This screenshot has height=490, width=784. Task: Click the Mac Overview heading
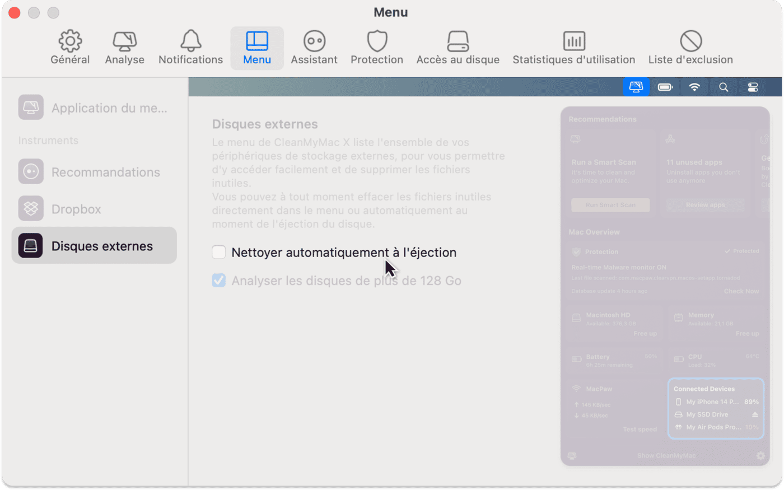tap(594, 232)
